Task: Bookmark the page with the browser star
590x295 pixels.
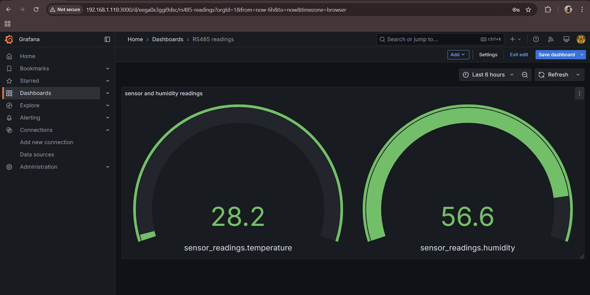Action: tap(528, 10)
